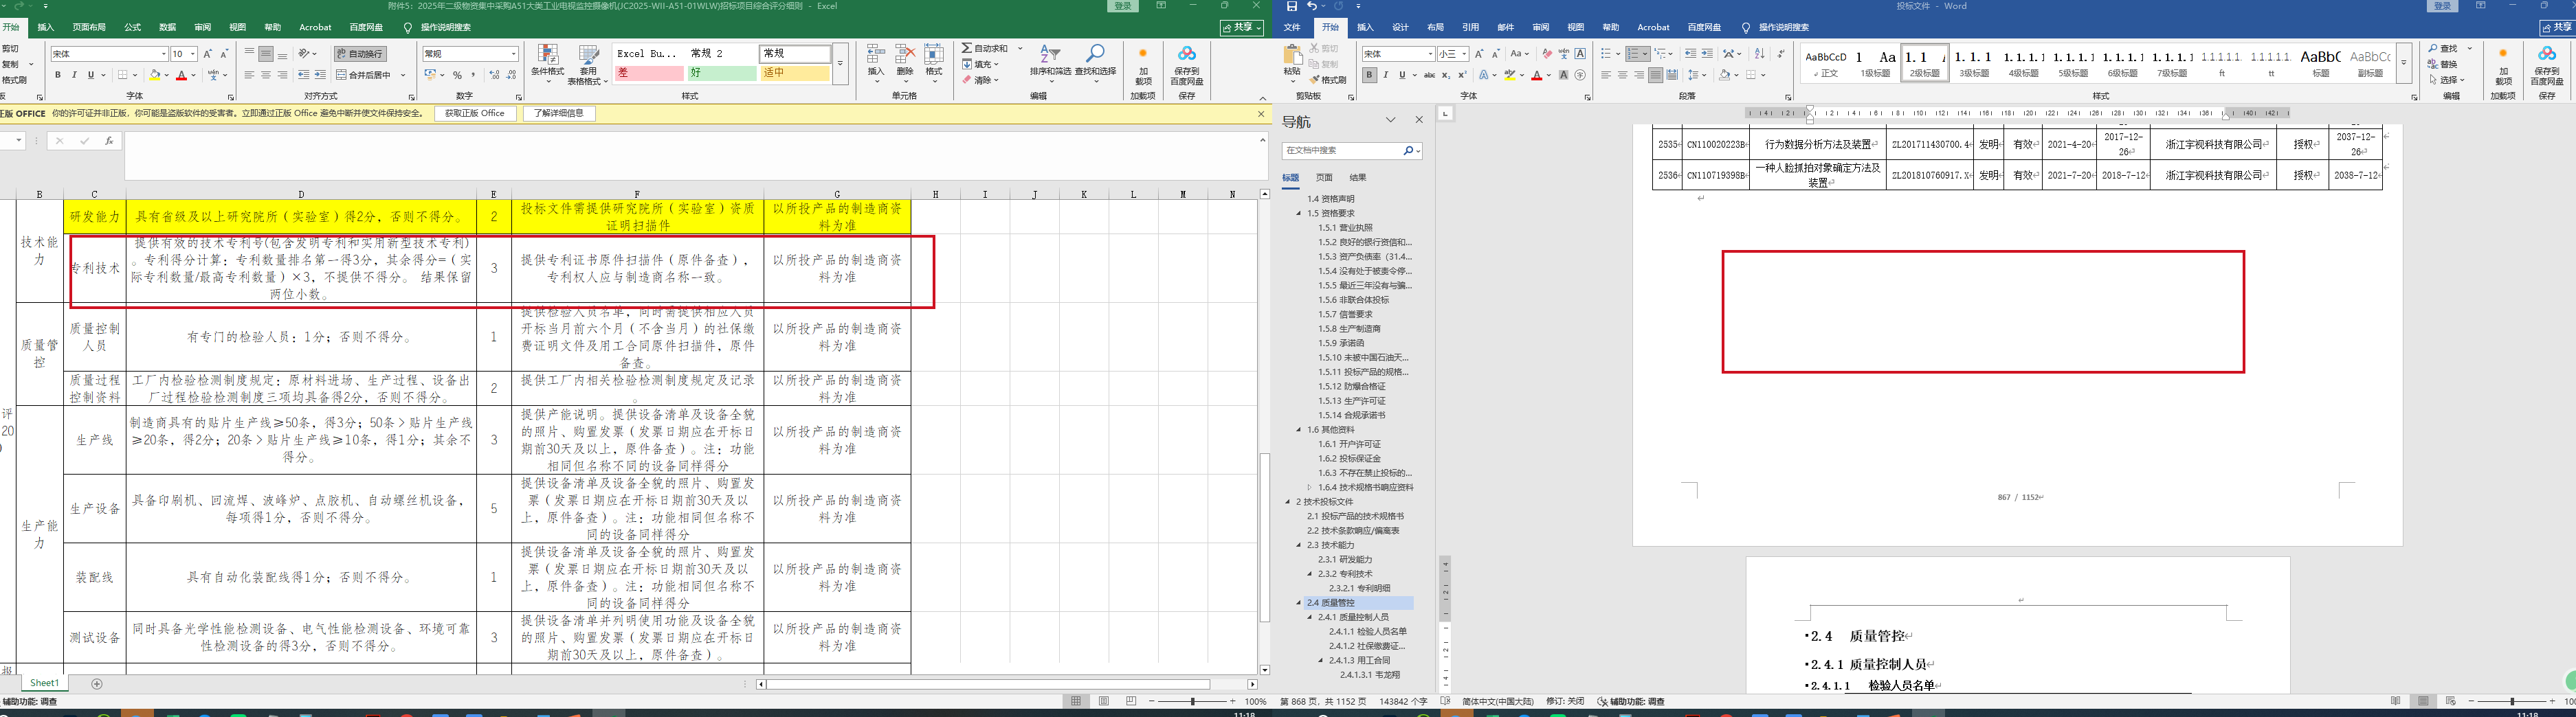Switch Excel to page layout view

1104,702
